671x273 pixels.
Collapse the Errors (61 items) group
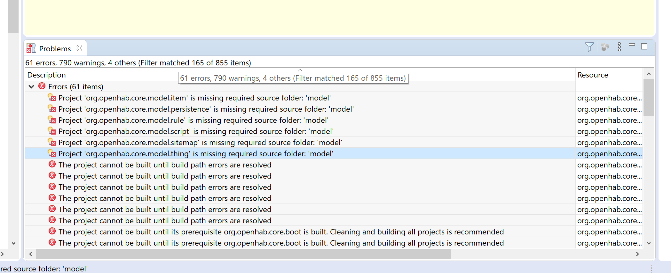[31, 86]
